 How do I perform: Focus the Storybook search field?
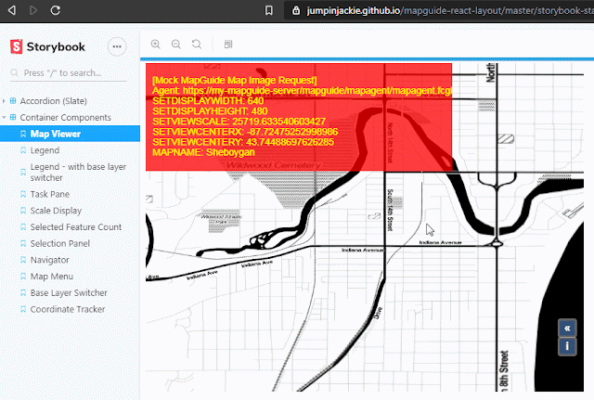tap(68, 72)
